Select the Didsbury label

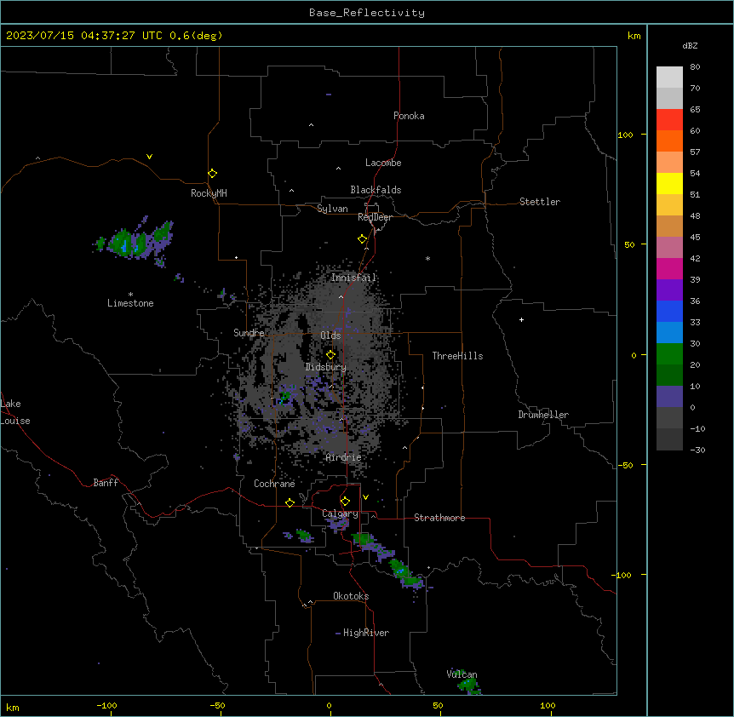325,367
